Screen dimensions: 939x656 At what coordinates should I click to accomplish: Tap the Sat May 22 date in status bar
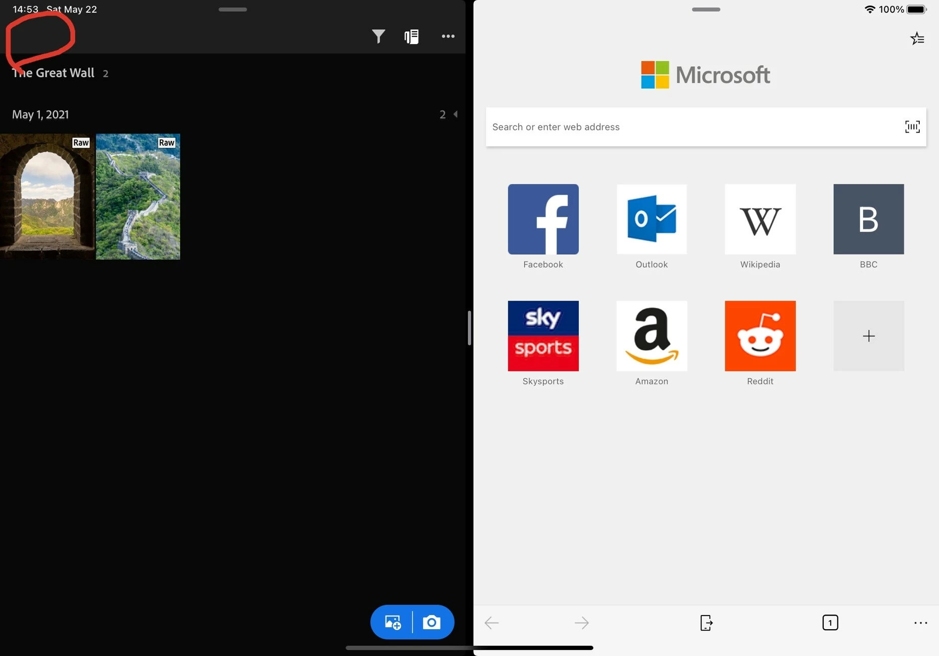coord(72,9)
